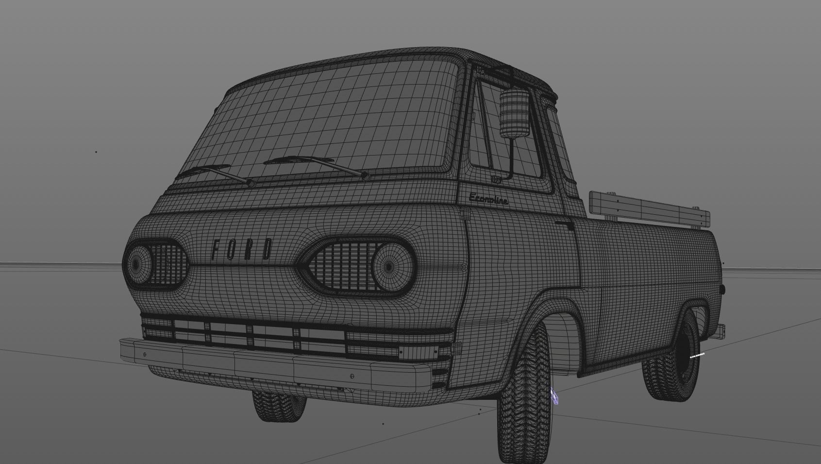Select the white dotted marker by rear wheel
This screenshot has height=464, width=821.
pos(697,356)
